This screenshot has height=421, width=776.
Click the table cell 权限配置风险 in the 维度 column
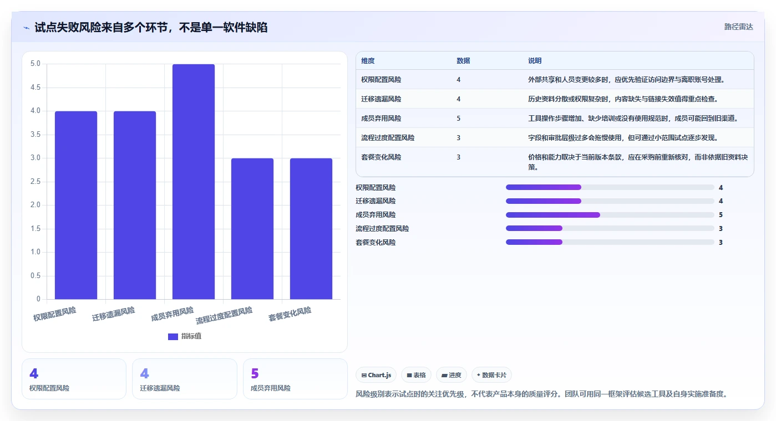[381, 80]
